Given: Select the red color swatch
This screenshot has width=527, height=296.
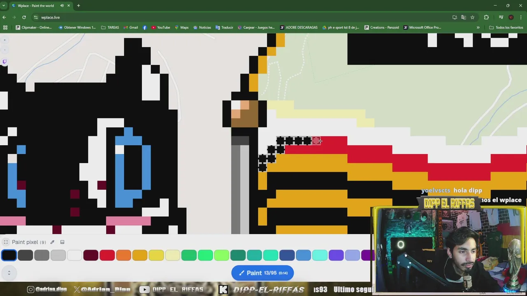Looking at the screenshot, I should (x=107, y=255).
